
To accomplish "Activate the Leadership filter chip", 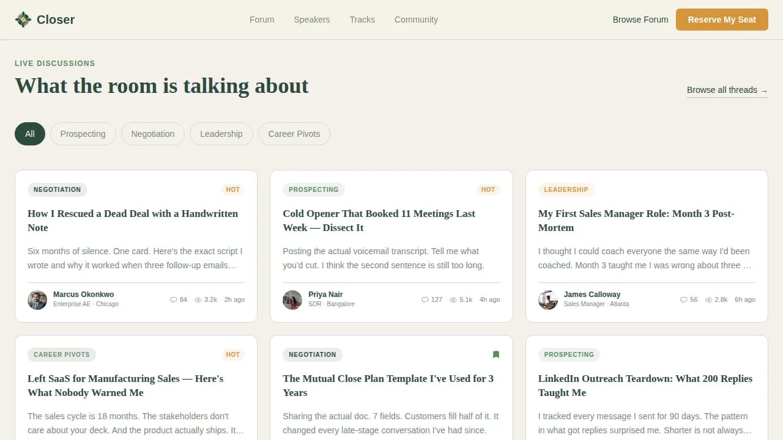I will pos(221,133).
